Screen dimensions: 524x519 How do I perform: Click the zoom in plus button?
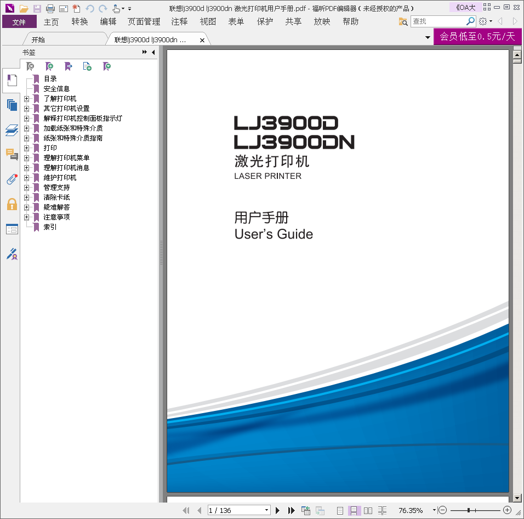(x=508, y=510)
